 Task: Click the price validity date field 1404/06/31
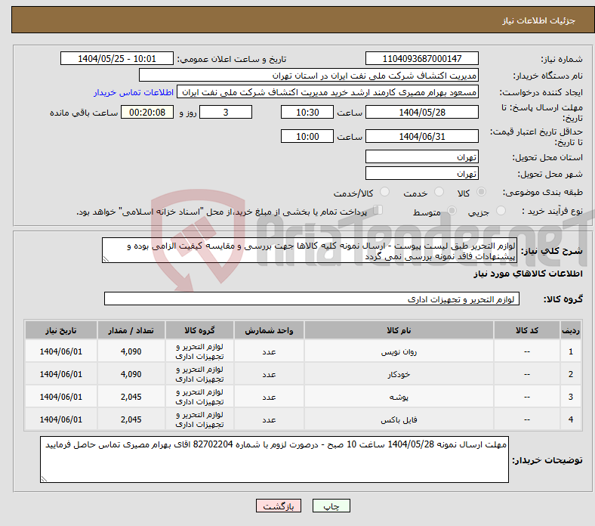pyautogui.click(x=421, y=137)
